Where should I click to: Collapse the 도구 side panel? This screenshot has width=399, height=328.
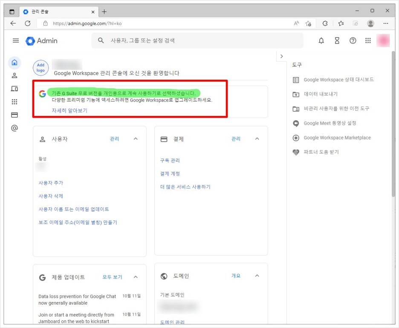[281, 56]
